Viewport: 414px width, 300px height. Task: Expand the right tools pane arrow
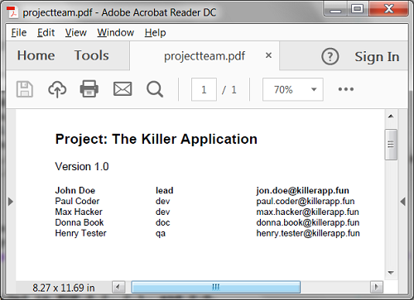403,202
